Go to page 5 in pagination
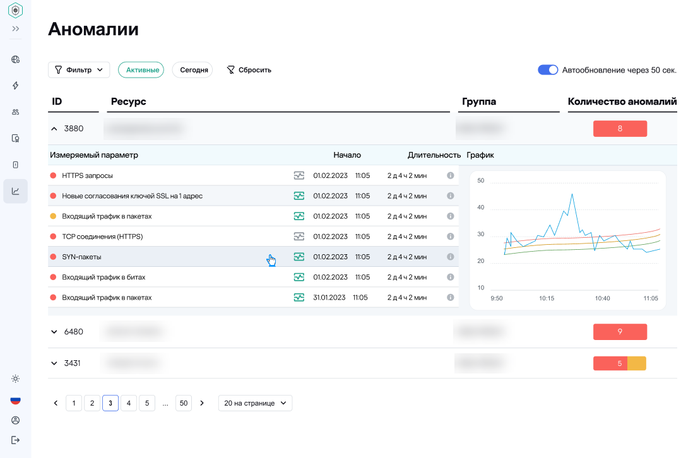The image size is (693, 458). click(x=147, y=402)
